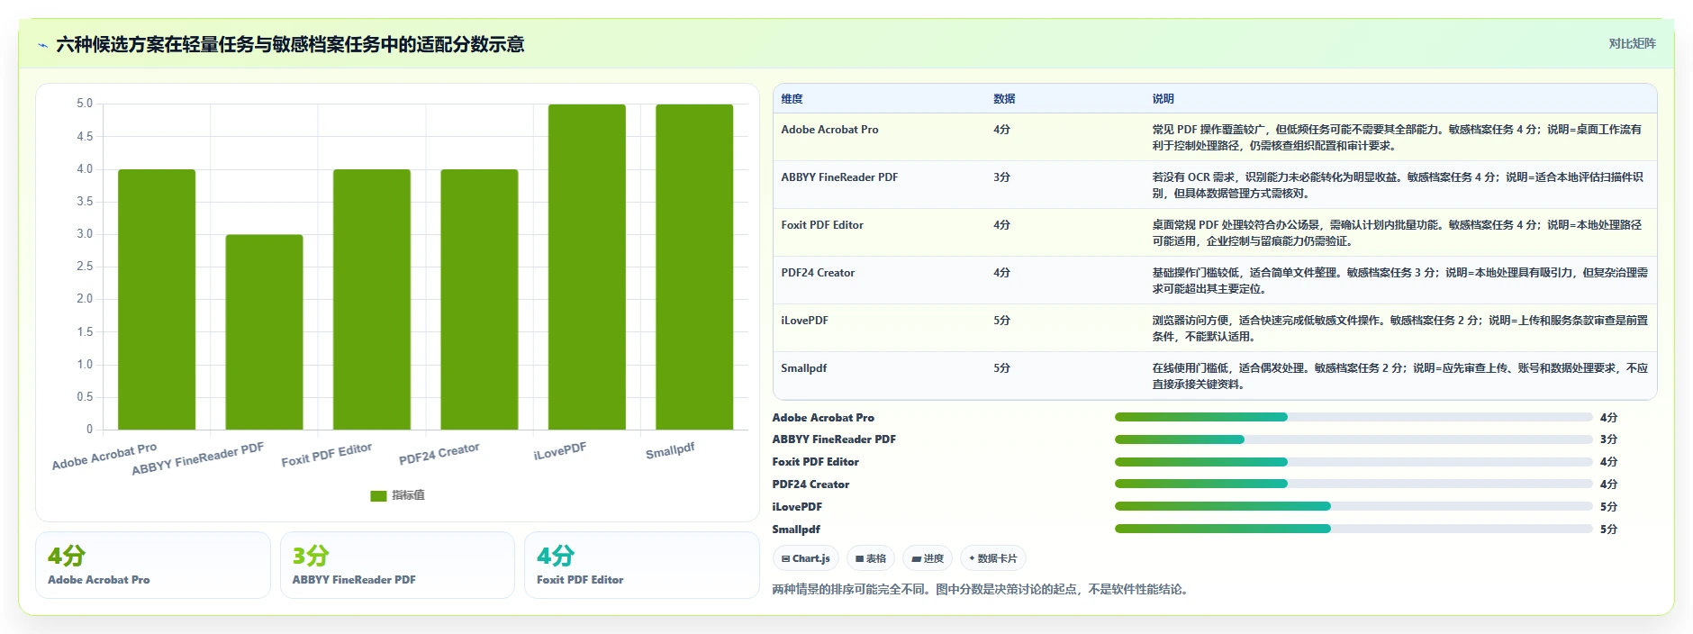Click the iLovePDF progress bar
This screenshot has height=634, width=1693.
(1353, 506)
